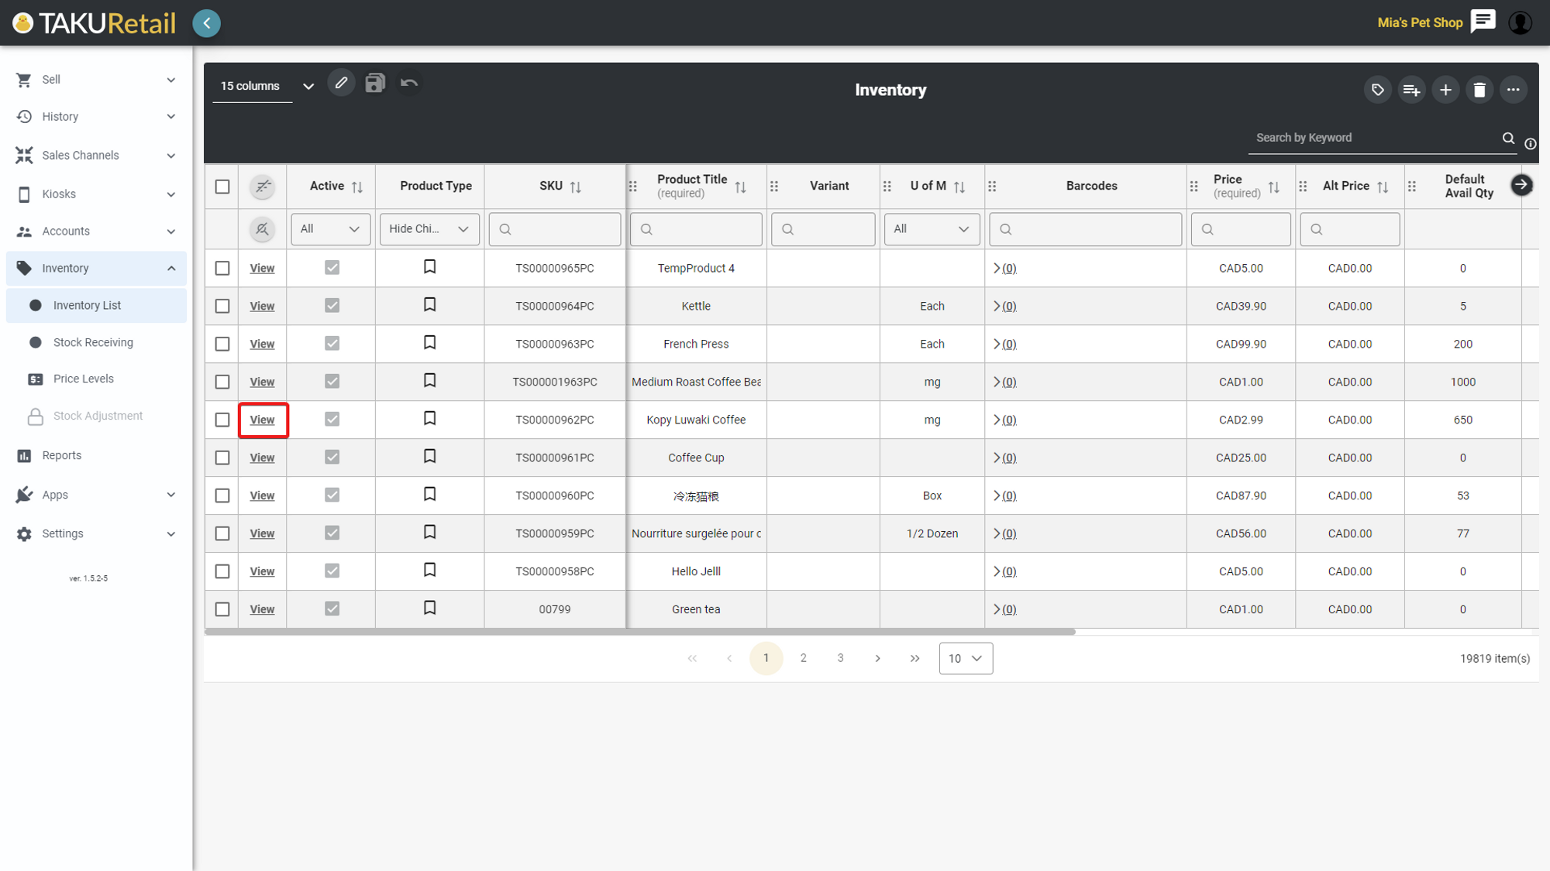Image resolution: width=1550 pixels, height=871 pixels.
Task: Expand the Reports sidebar menu item
Action: pyautogui.click(x=62, y=455)
